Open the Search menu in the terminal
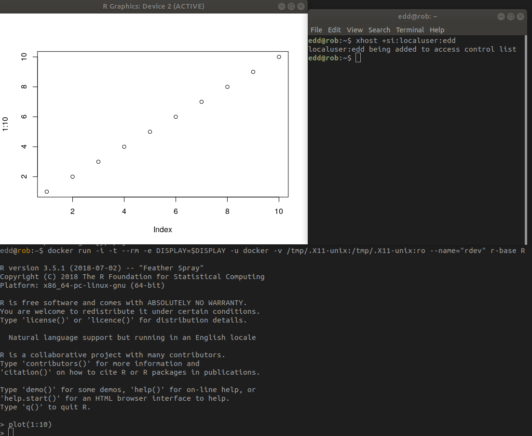Image resolution: width=532 pixels, height=436 pixels. point(379,30)
